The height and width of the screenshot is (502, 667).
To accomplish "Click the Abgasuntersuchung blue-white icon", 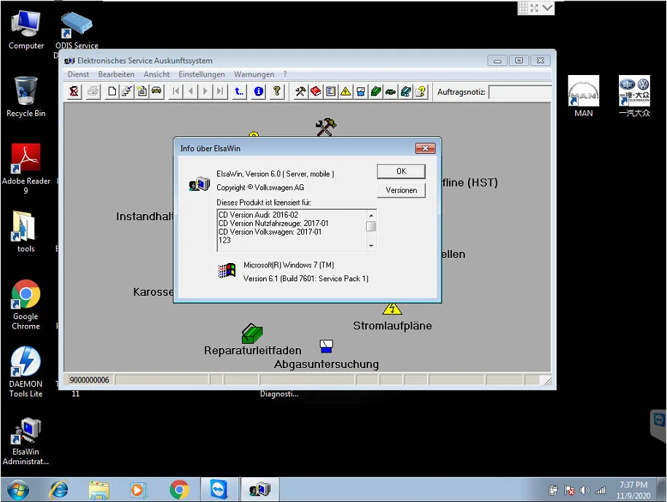I will pos(327,346).
